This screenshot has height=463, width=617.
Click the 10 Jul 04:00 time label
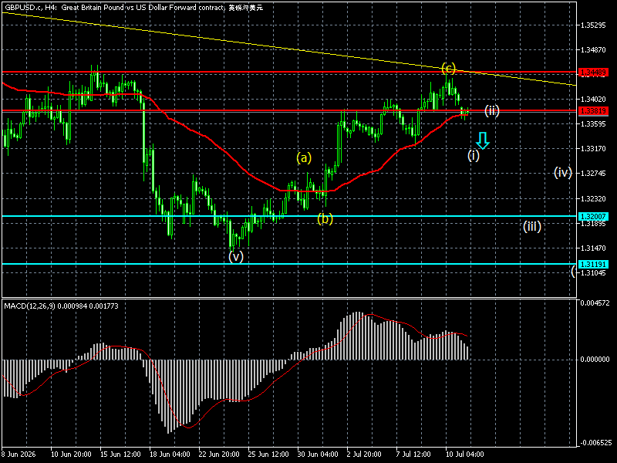point(465,455)
